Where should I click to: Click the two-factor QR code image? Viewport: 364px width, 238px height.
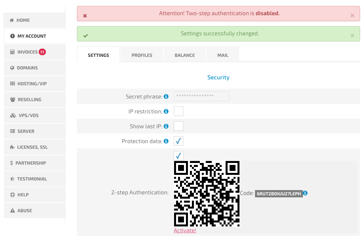click(x=206, y=194)
